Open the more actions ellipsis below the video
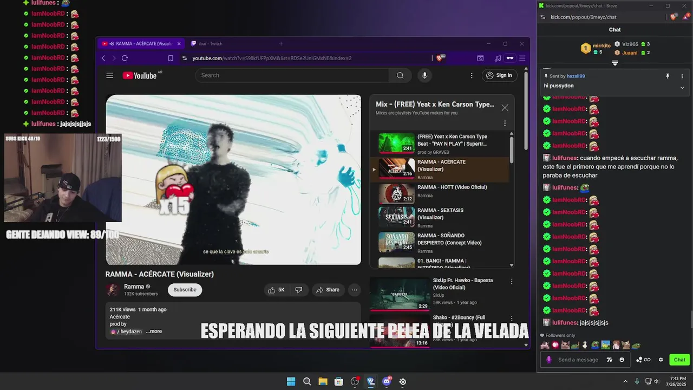The image size is (693, 390). (x=354, y=290)
